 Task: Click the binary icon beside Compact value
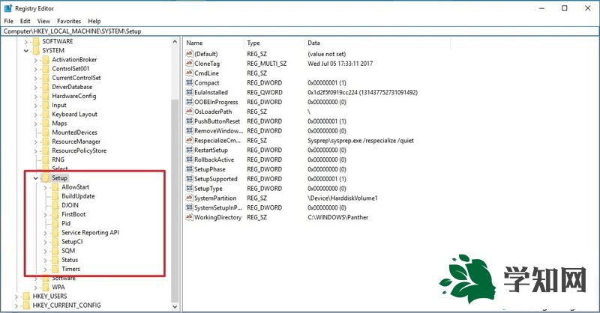pyautogui.click(x=189, y=82)
